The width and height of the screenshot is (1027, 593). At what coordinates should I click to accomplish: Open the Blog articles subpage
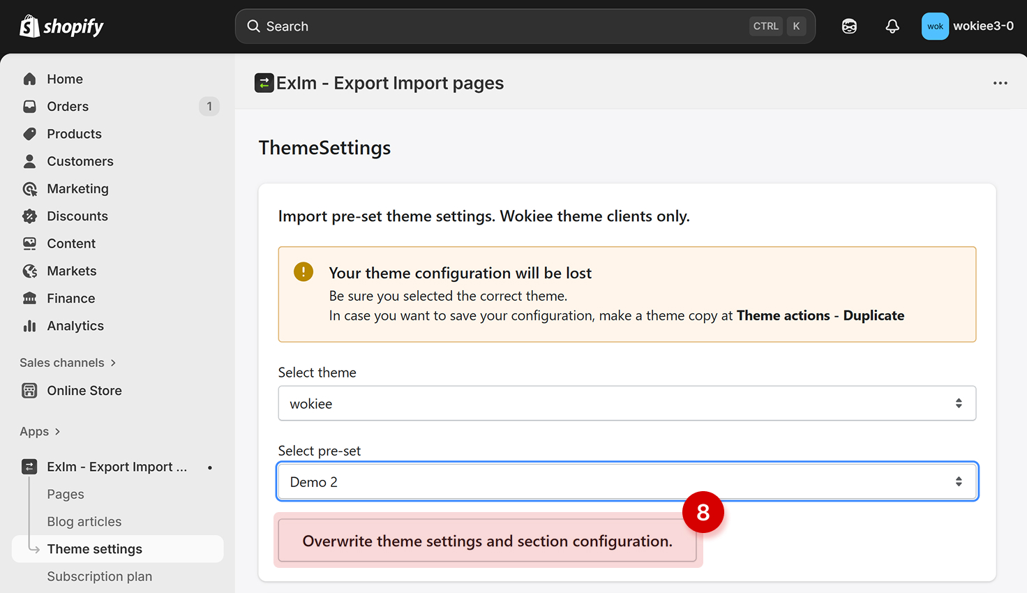tap(84, 522)
